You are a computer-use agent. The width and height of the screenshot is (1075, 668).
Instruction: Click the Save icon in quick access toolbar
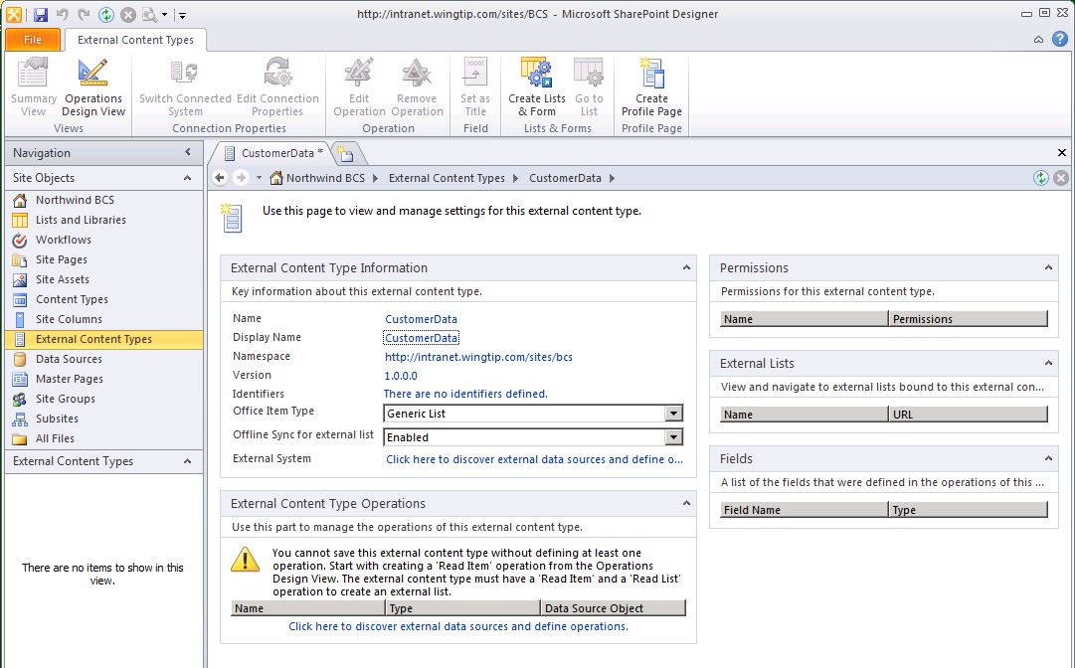coord(41,14)
